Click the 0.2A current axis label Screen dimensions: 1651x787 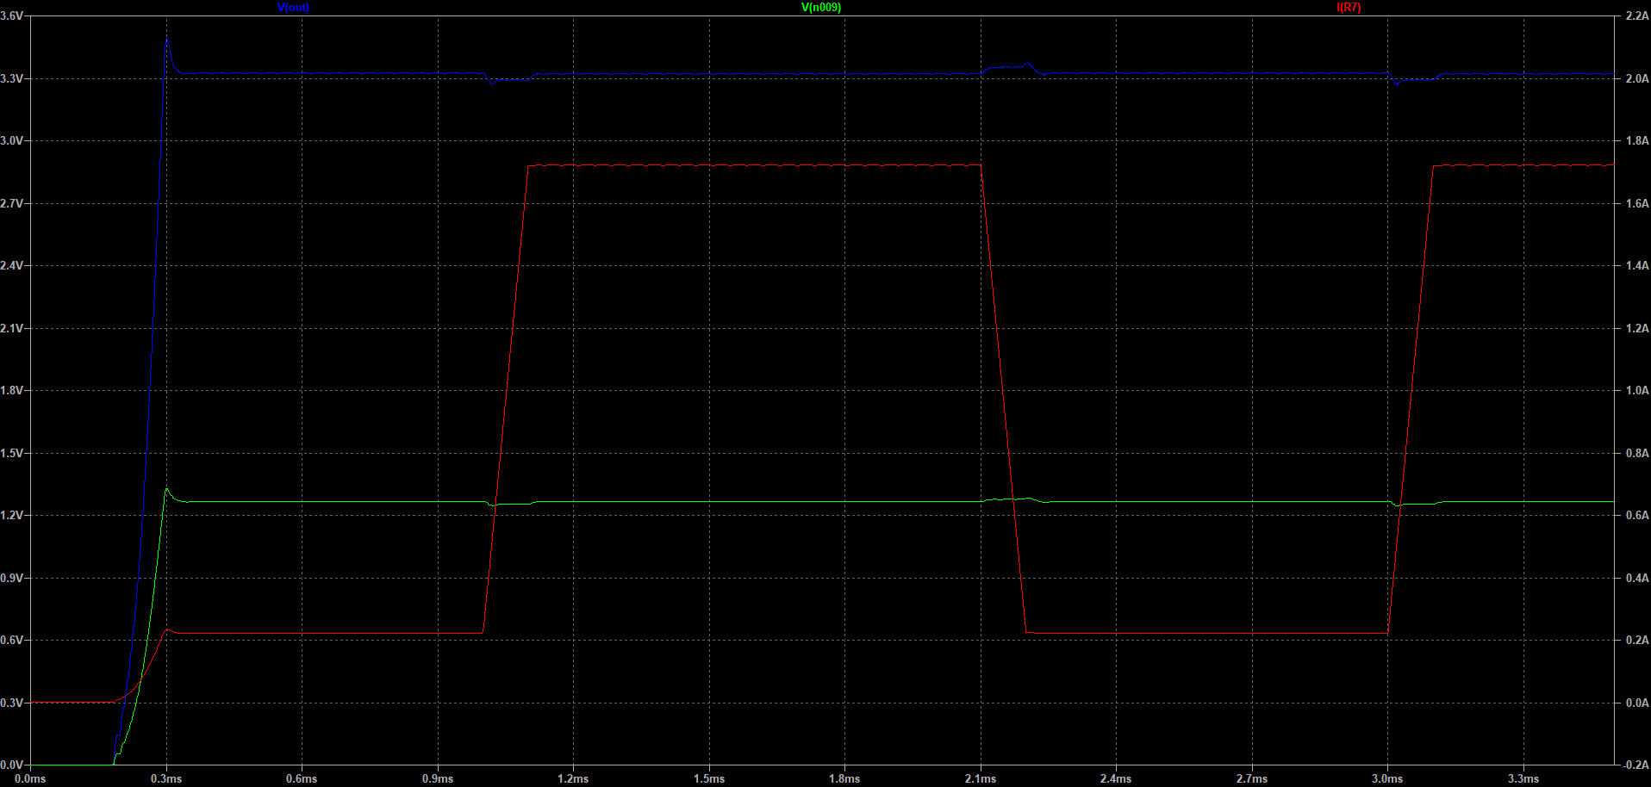[x=1636, y=640]
